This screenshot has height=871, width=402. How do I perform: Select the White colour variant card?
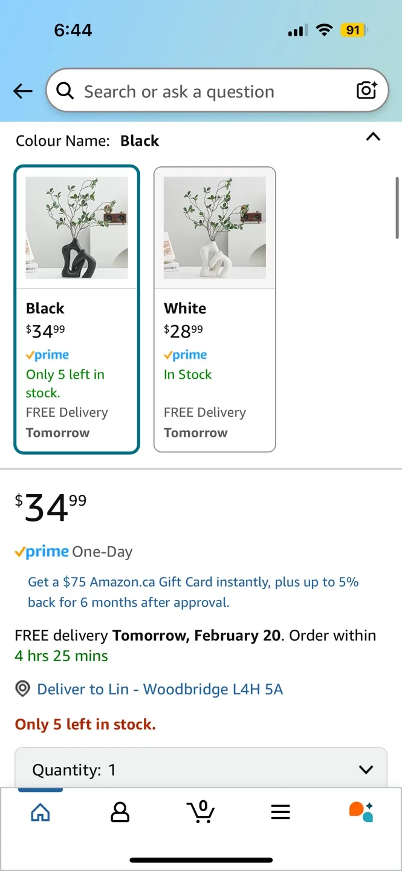click(x=215, y=308)
